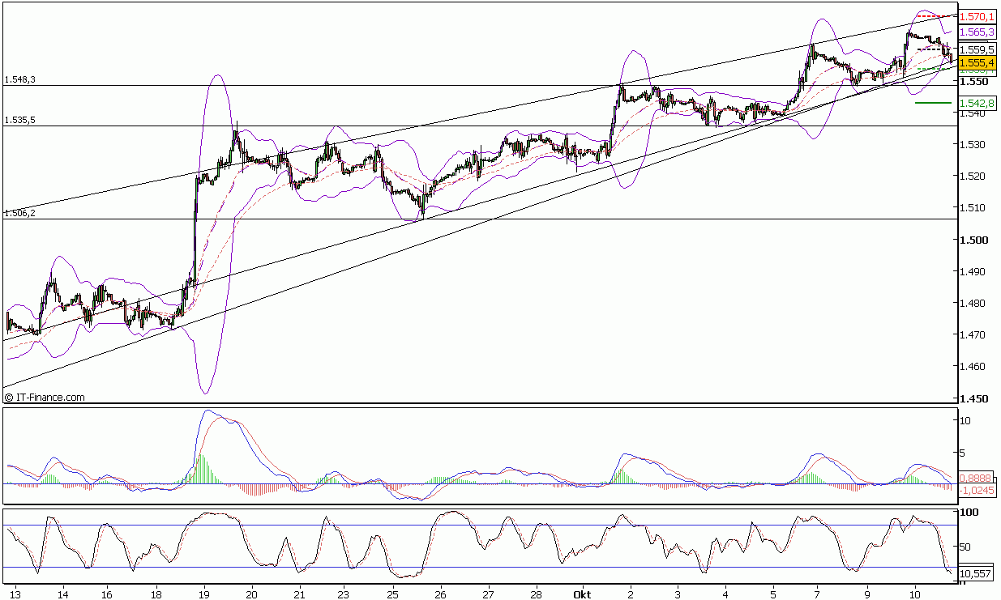Select date 25 on the time axis

pyautogui.click(x=392, y=594)
